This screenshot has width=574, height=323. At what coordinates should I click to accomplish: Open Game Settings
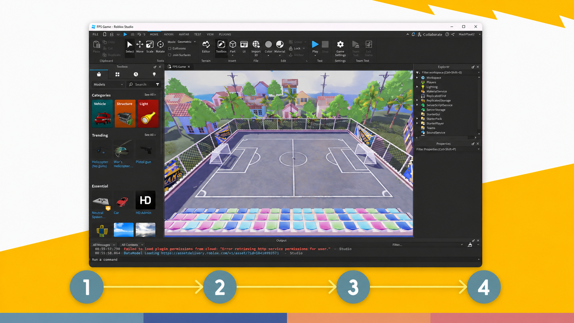point(340,48)
